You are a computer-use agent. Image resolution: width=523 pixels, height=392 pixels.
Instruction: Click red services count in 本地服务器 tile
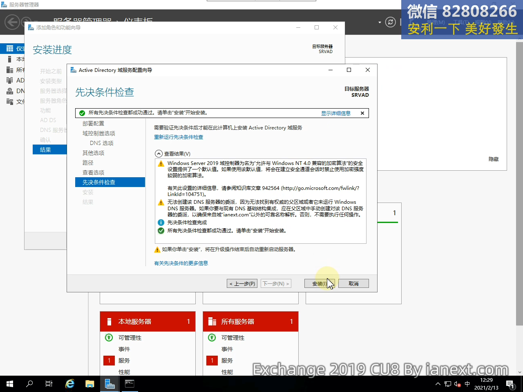coord(109,361)
